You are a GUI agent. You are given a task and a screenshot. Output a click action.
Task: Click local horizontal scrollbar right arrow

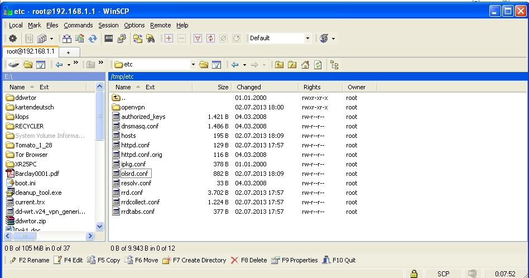point(90,236)
